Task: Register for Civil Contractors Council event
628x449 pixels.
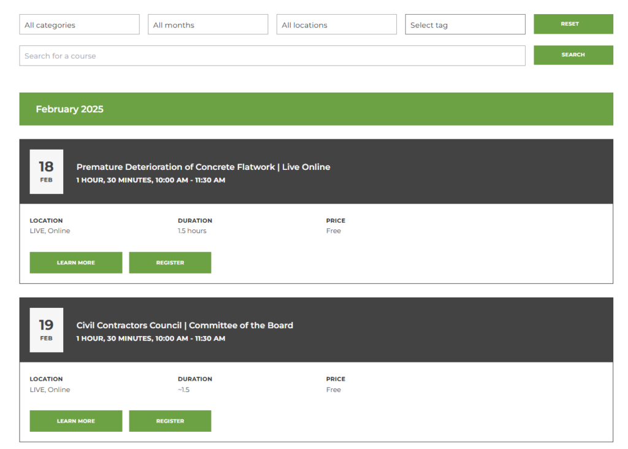Action: pyautogui.click(x=170, y=421)
